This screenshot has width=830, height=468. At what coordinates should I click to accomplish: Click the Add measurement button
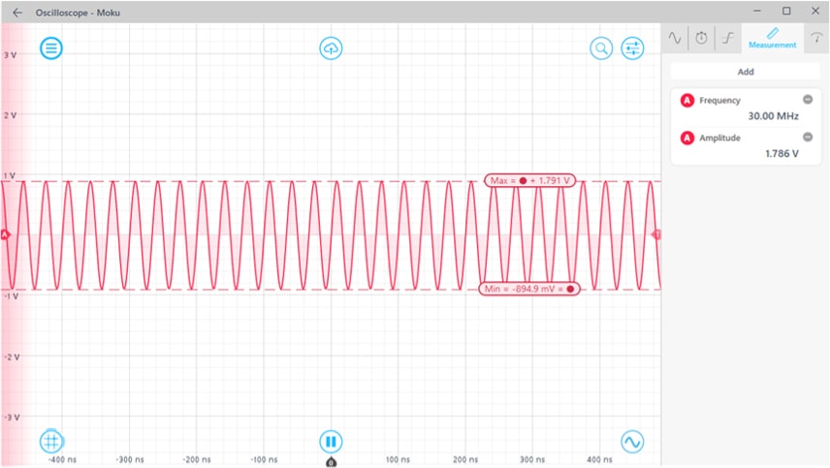[x=745, y=72]
